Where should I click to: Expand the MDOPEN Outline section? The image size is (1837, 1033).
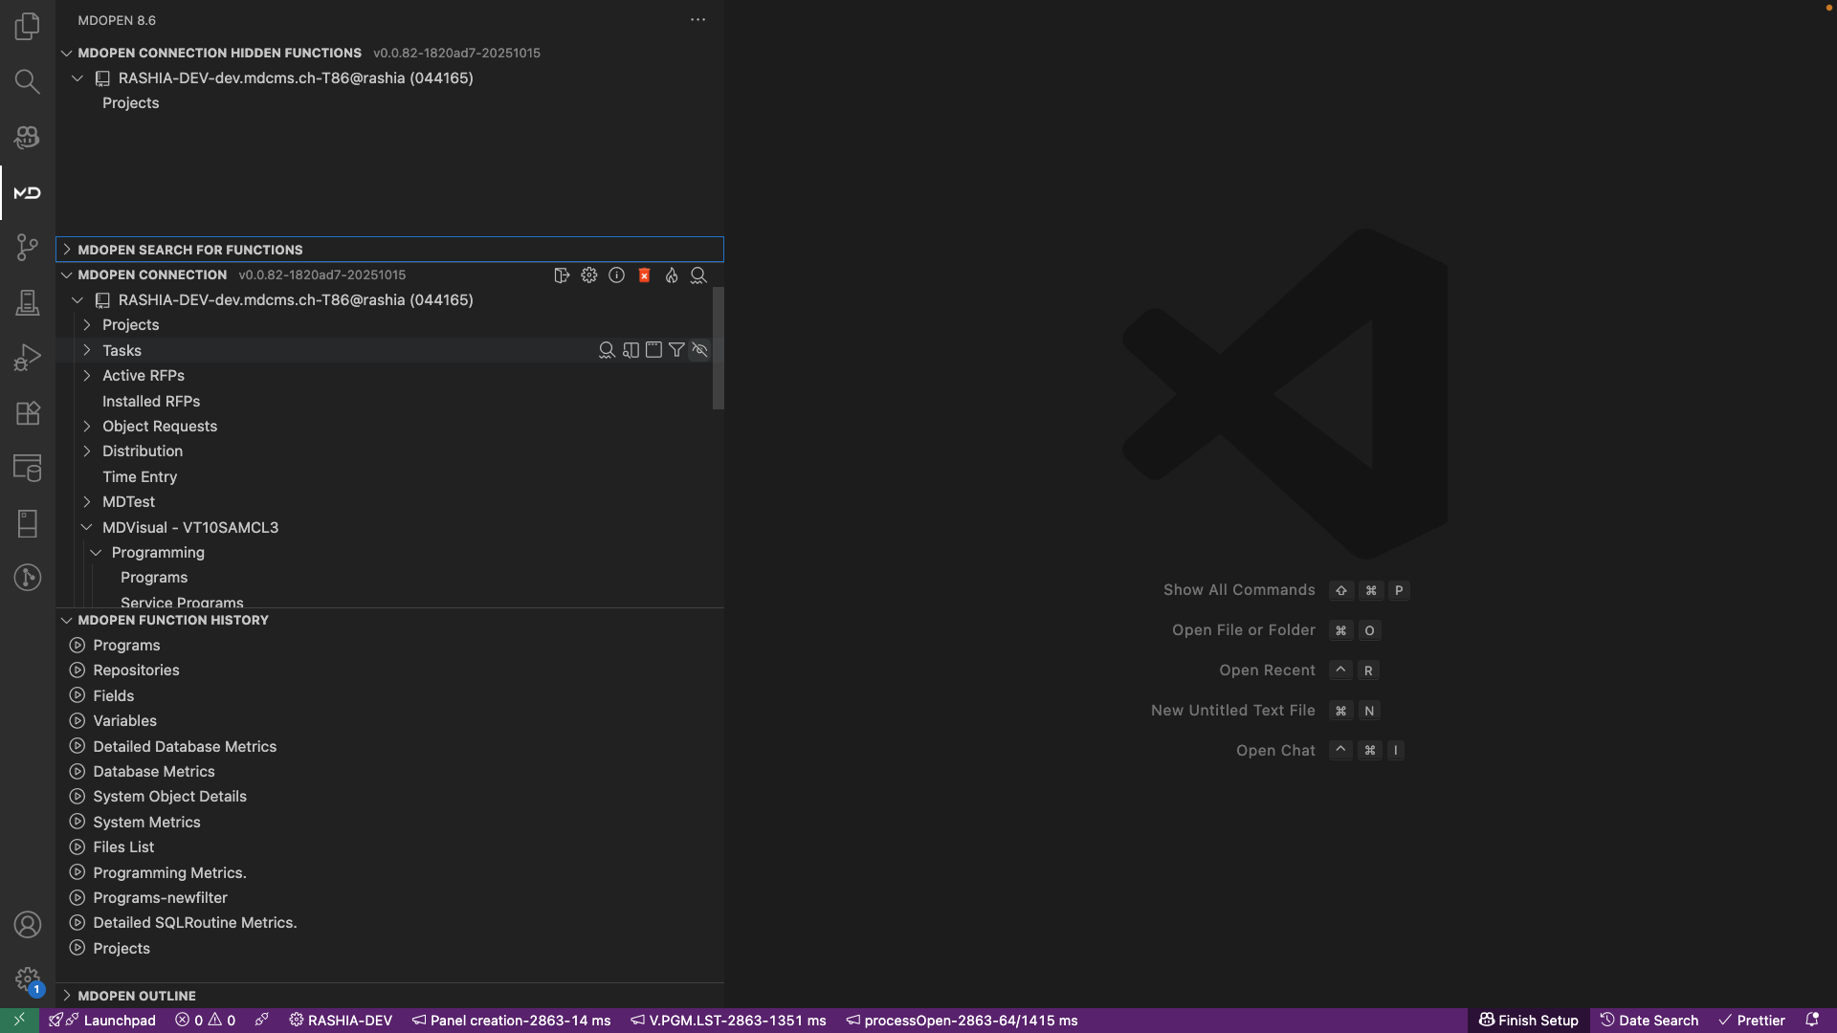coord(137,996)
